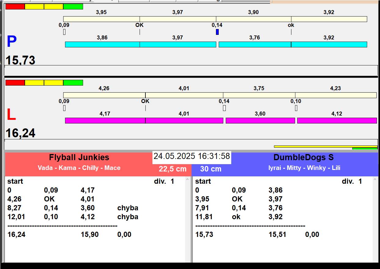The image size is (380, 269).
Task: Click the red start light in lane P
Action: pos(15,7)
